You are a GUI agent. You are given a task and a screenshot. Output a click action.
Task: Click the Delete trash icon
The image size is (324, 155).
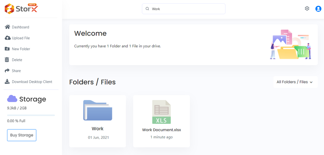pos(7,60)
